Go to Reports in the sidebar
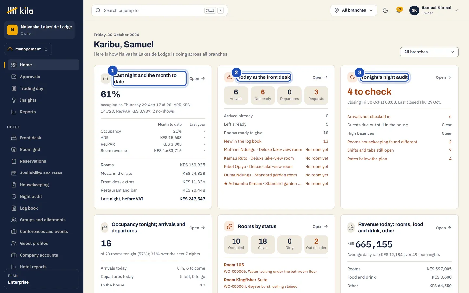469x293 pixels. (43, 112)
